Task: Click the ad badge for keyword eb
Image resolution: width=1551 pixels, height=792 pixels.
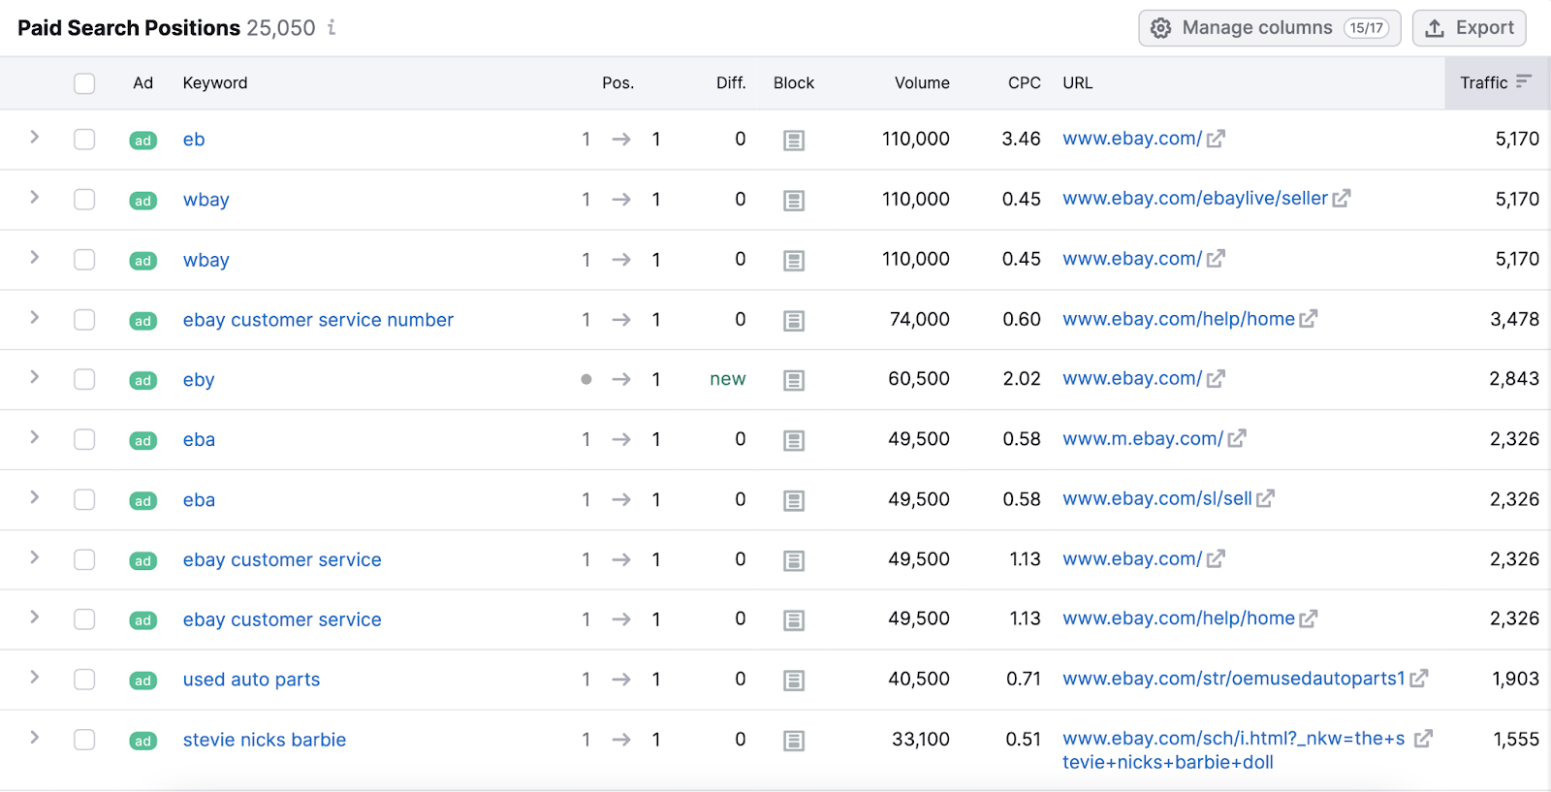Action: coord(143,141)
